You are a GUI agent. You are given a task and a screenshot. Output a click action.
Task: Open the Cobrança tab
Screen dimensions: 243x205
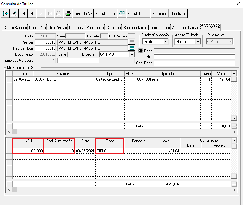pos(77,28)
